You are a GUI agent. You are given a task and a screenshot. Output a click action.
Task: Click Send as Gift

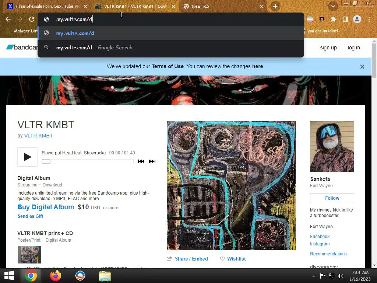[30, 216]
